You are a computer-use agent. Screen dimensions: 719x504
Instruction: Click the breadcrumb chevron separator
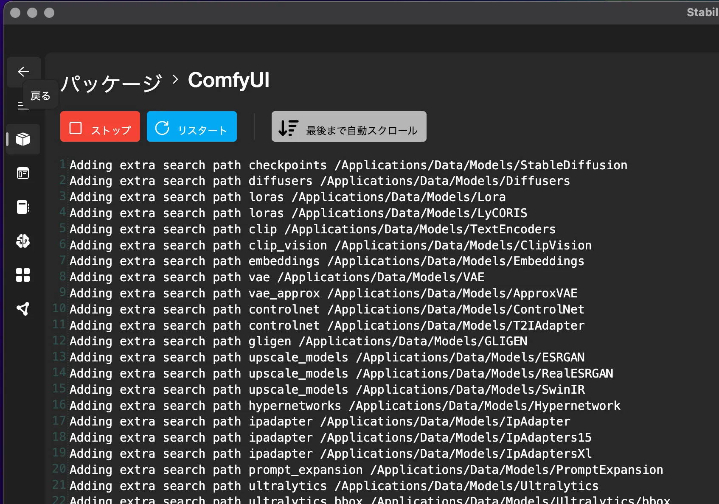175,79
